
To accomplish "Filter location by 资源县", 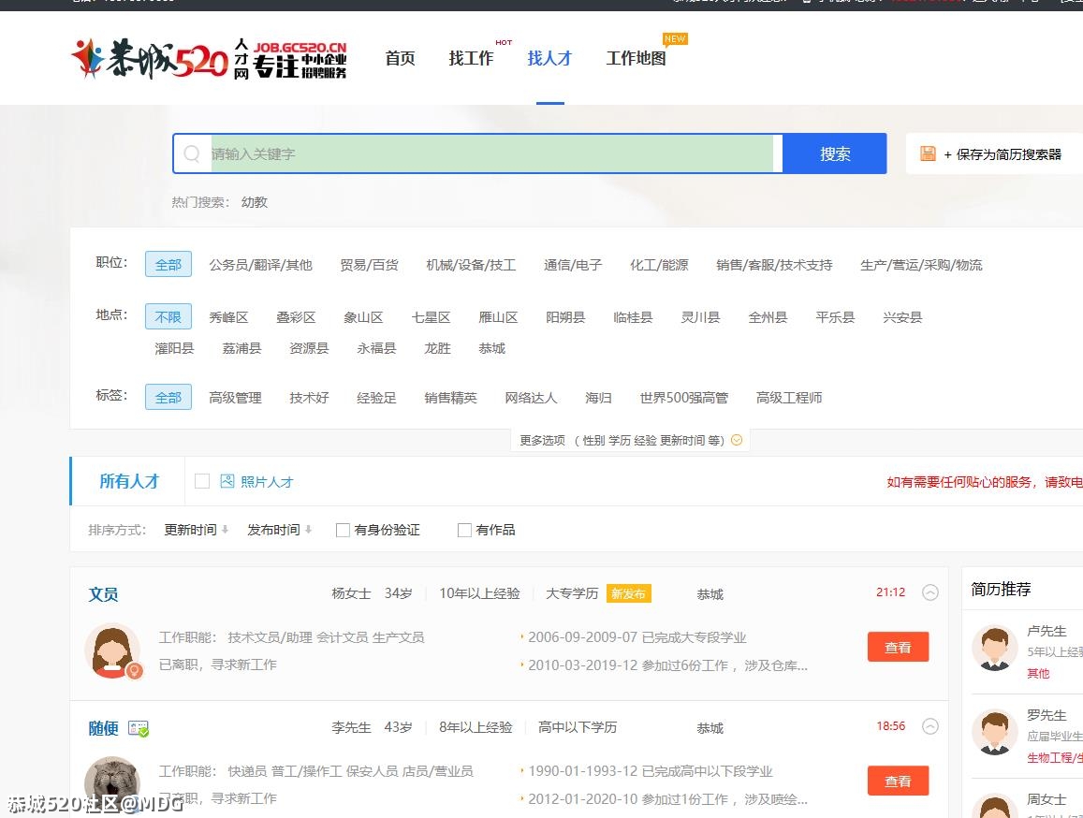I will [x=310, y=349].
